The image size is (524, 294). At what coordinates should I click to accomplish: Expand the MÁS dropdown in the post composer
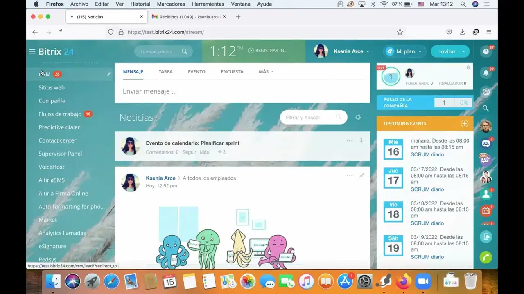click(x=266, y=71)
